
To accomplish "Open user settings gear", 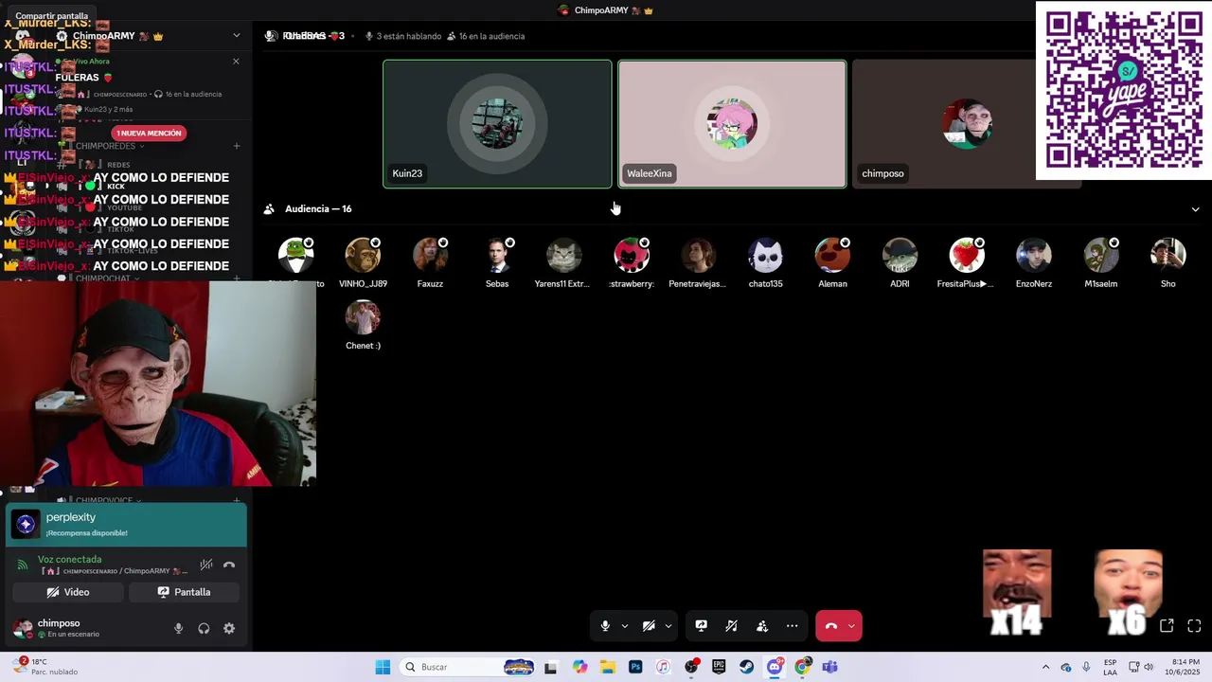I will (229, 628).
